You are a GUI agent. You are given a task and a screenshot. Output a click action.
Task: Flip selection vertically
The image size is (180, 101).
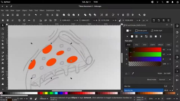click(x=34, y=20)
